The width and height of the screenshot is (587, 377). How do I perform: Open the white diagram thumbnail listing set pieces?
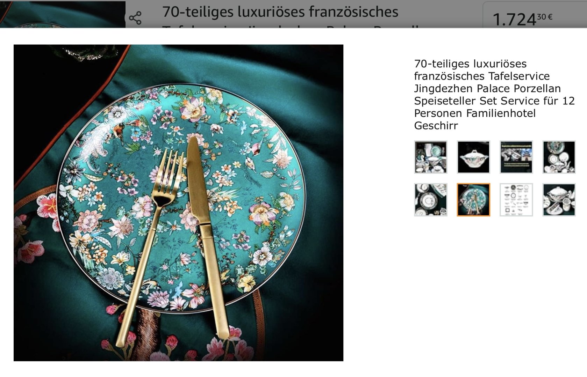(x=516, y=200)
